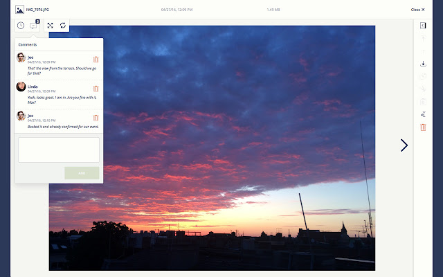Click Joe's avatar on first comment
This screenshot has width=443, height=277.
pyautogui.click(x=21, y=57)
